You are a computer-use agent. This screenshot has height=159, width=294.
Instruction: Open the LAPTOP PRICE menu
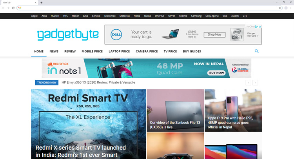[x=119, y=51]
